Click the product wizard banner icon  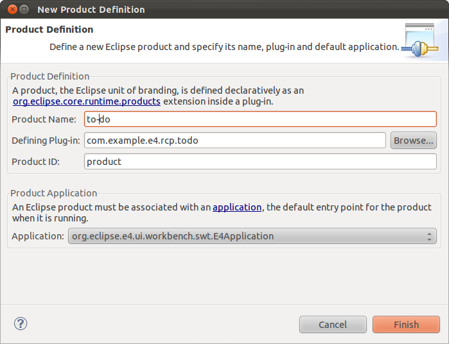coord(421,40)
